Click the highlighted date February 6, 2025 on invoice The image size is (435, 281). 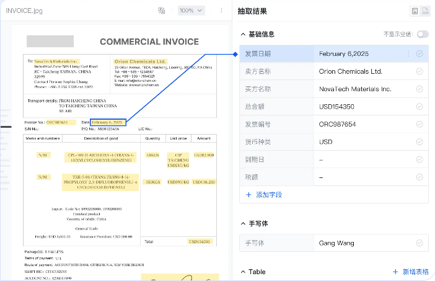pos(108,123)
